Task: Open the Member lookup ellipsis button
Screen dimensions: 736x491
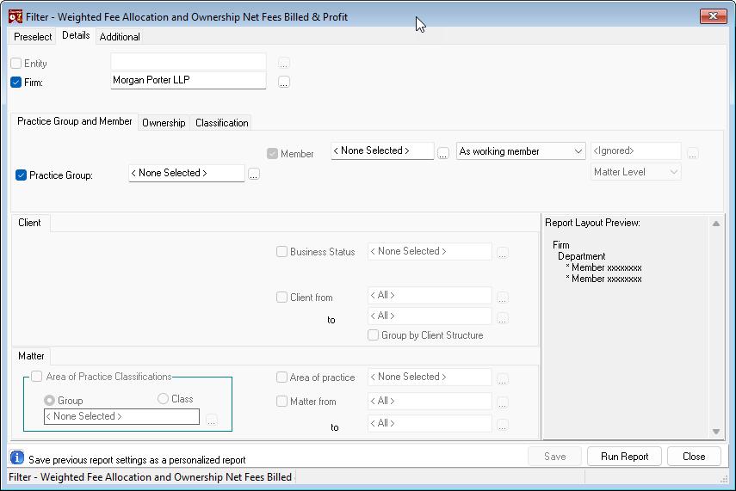Action: click(x=443, y=153)
